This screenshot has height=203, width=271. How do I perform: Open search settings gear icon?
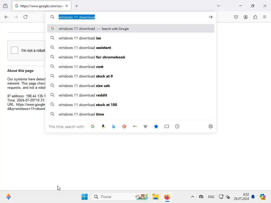coord(210,126)
